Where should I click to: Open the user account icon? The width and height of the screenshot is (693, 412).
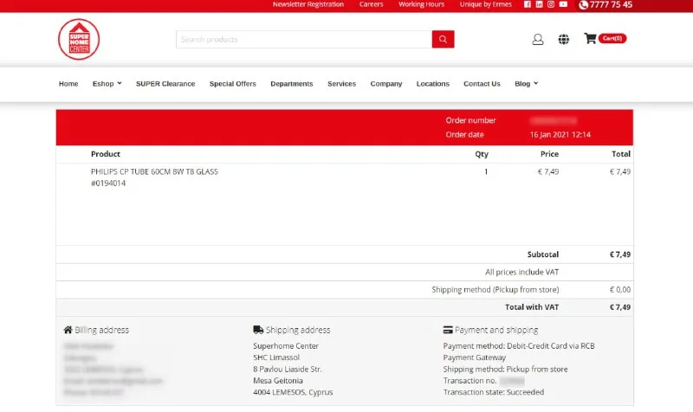[x=538, y=39]
